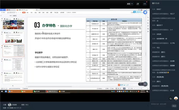The width and height of the screenshot is (179, 110).
Task: Click the undo arrow icon
Action: coord(16,13)
